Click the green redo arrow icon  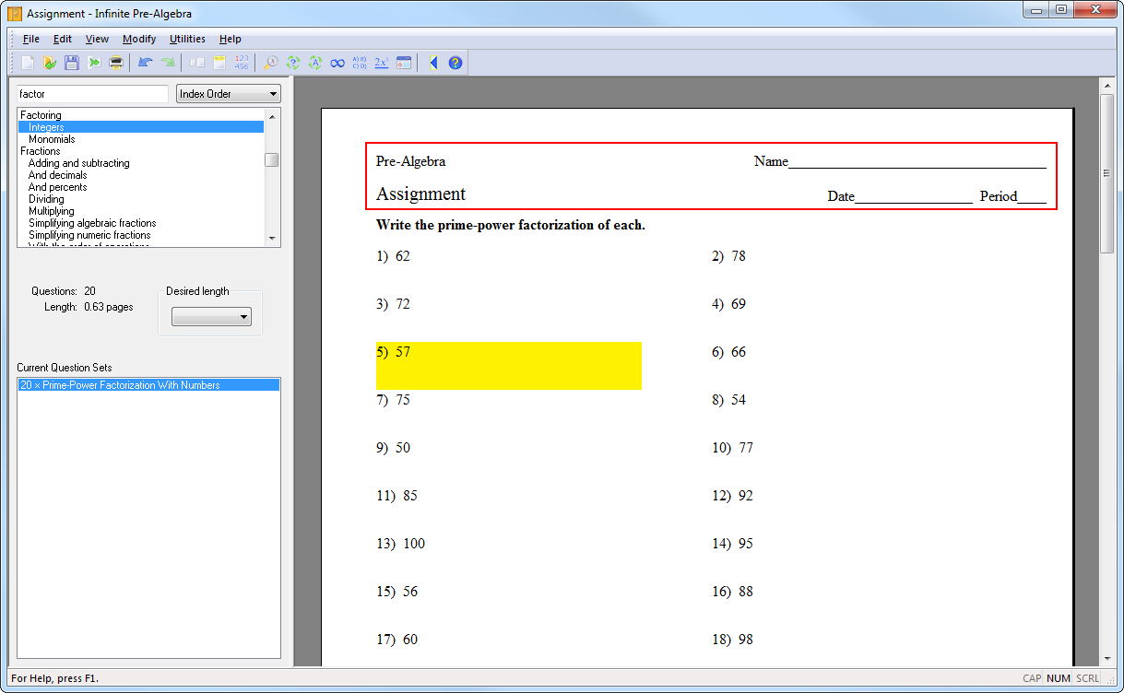pyautogui.click(x=168, y=63)
